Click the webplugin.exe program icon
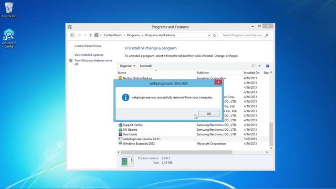336x189 pixels. click(x=120, y=139)
